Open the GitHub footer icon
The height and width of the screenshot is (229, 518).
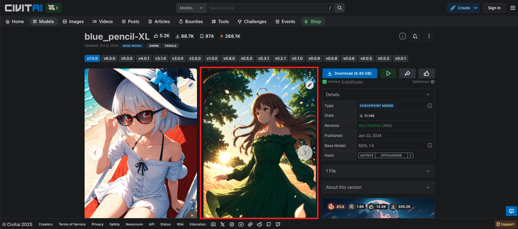pyautogui.click(x=269, y=224)
